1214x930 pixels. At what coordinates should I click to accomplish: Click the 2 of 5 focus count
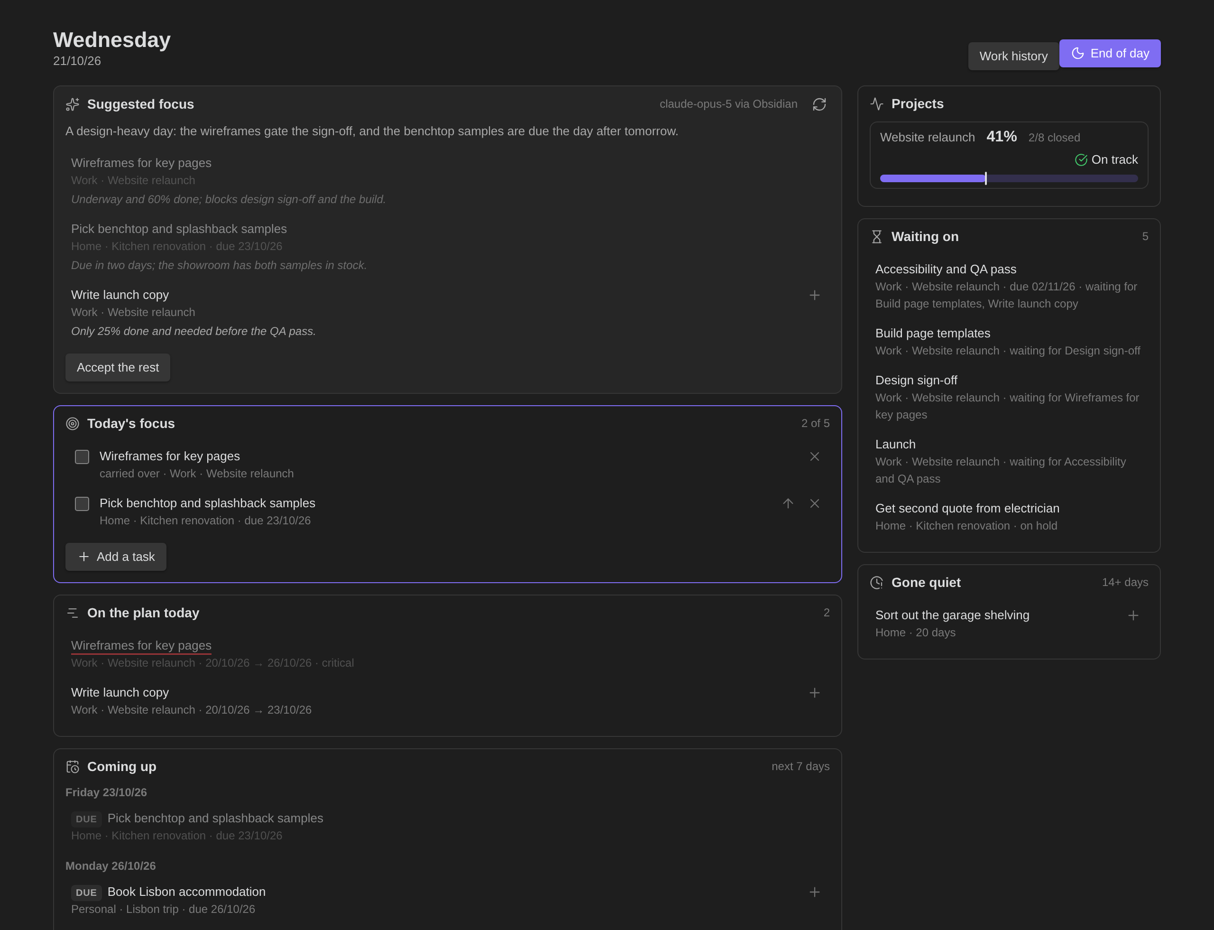(x=815, y=423)
